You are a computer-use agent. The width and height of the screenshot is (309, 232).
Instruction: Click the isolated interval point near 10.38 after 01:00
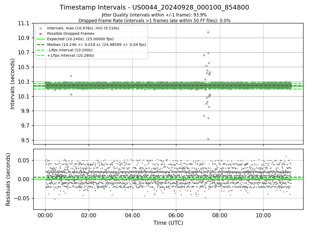[71, 76]
